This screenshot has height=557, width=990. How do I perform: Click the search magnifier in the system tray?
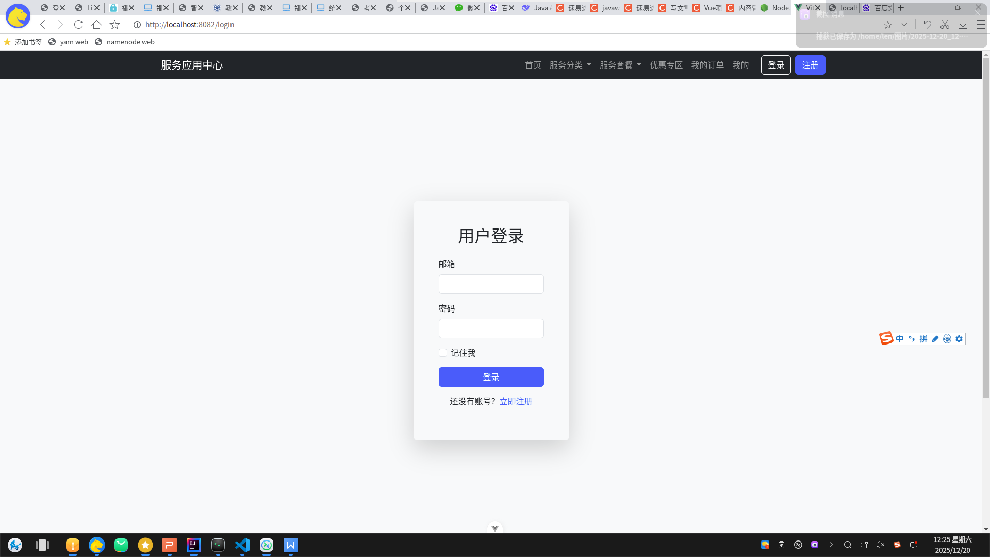pyautogui.click(x=848, y=545)
